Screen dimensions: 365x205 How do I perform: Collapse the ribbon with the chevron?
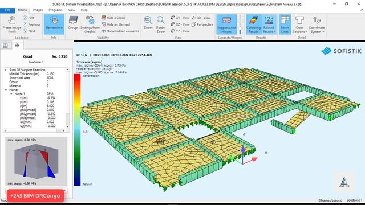[x=362, y=10]
